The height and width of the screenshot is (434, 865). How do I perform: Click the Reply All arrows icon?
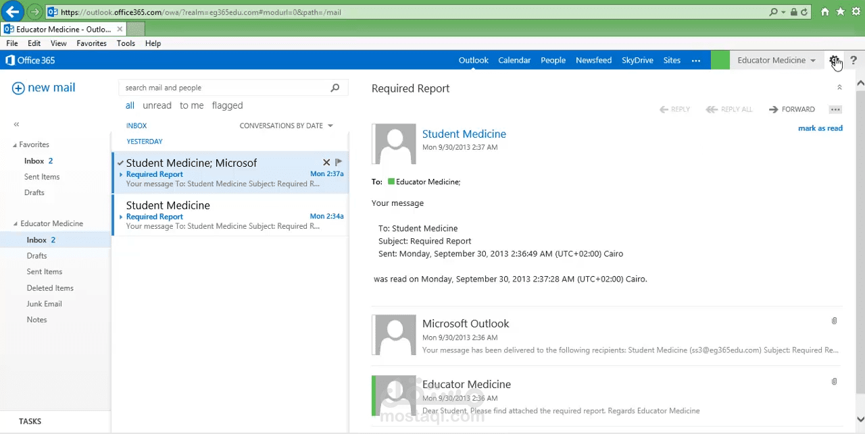[712, 109]
